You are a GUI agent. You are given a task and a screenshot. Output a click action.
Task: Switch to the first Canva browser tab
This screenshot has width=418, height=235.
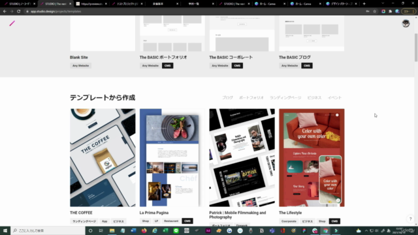click(269, 4)
